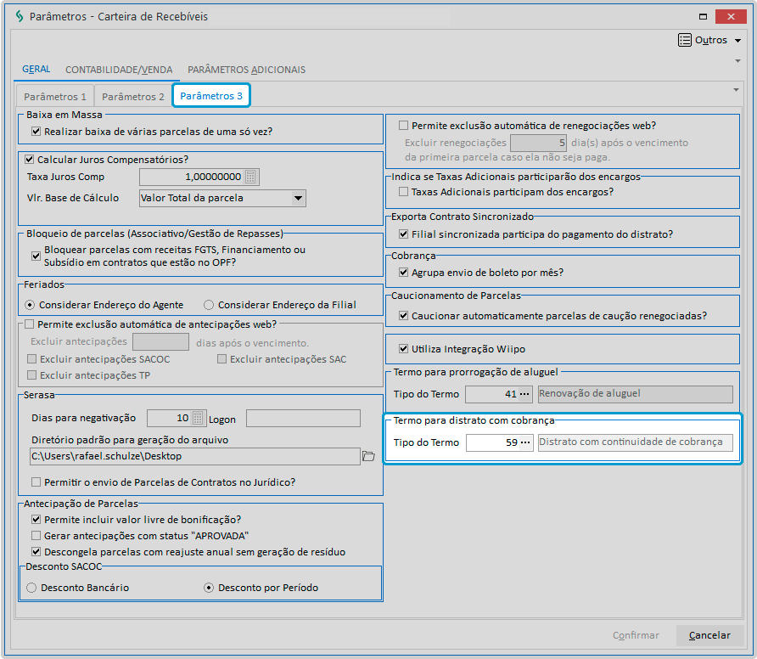
Task: Select the Parâmetros 3 subtab
Action: 211,96
